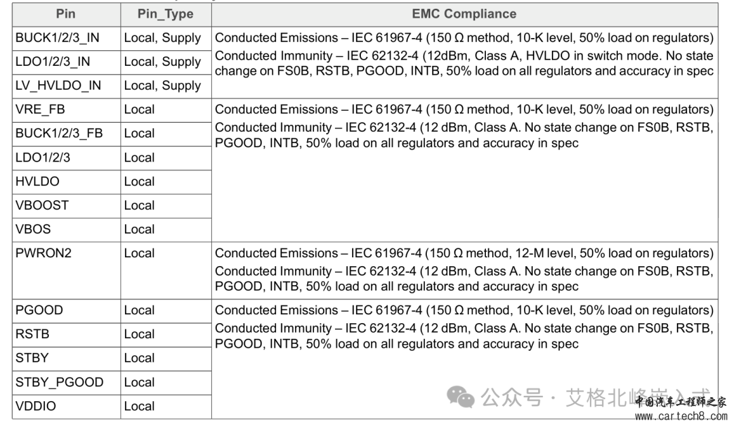Click the WeChat logo icon in watermark
Viewport: 734px width, 427px height.
(x=461, y=398)
